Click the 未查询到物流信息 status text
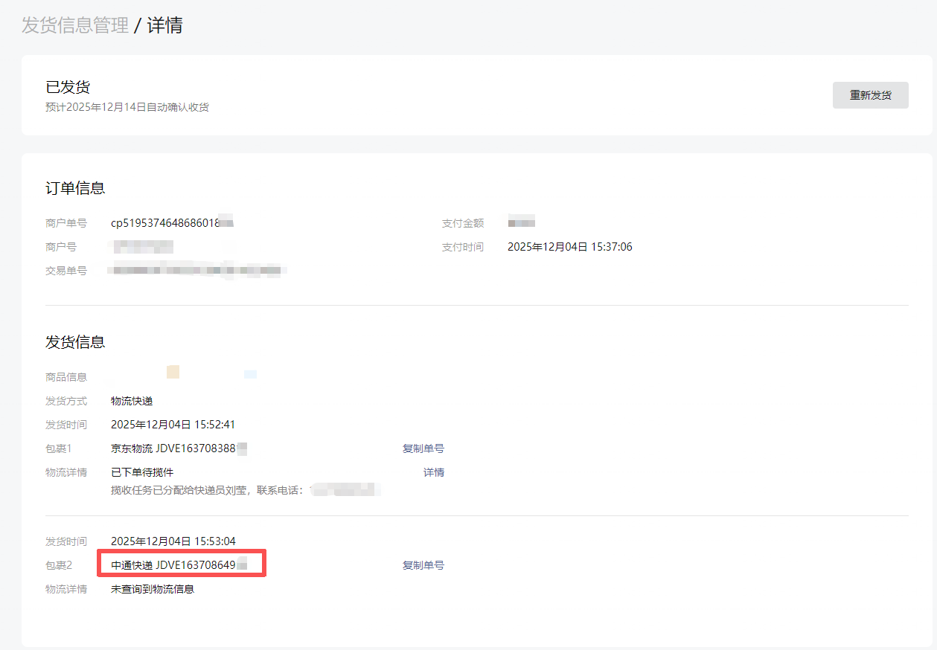The height and width of the screenshot is (650, 937). 153,589
